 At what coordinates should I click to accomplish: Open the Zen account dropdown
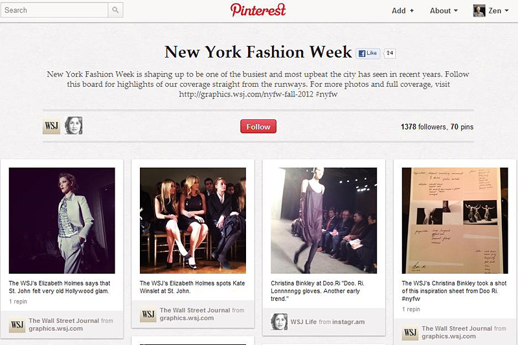tap(498, 10)
